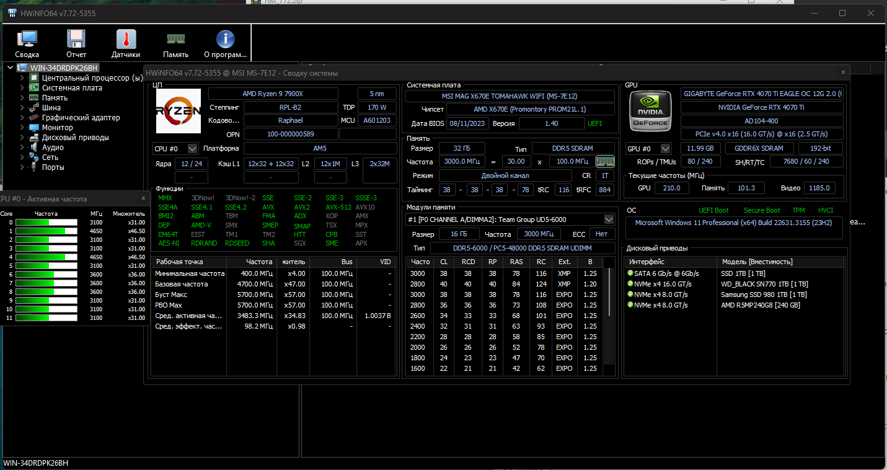Click the green status icon in Samsung SSD 980 row

click(630, 295)
